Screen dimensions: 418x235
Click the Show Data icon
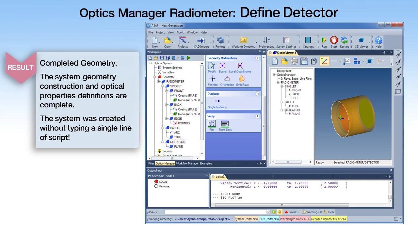(225, 124)
